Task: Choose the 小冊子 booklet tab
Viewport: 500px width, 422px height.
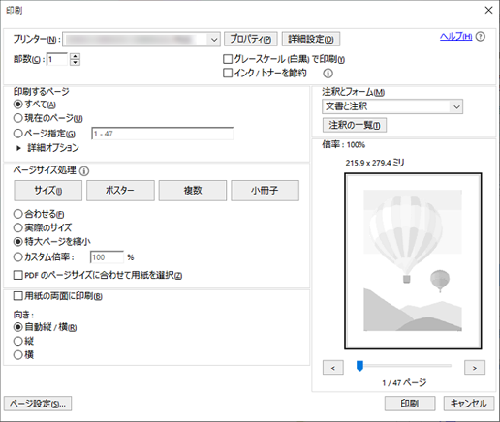Action: click(x=265, y=191)
